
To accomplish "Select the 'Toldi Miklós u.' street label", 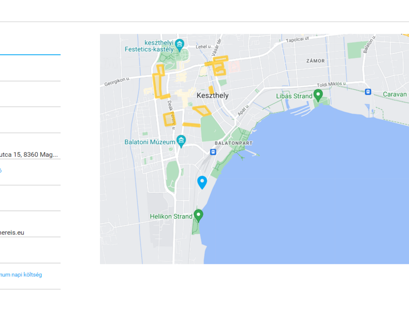I will tap(331, 84).
